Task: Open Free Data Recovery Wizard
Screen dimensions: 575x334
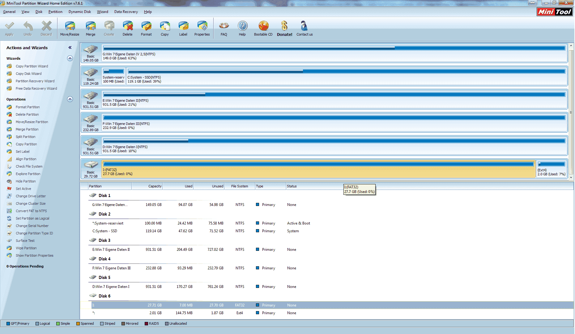Action: [36, 88]
